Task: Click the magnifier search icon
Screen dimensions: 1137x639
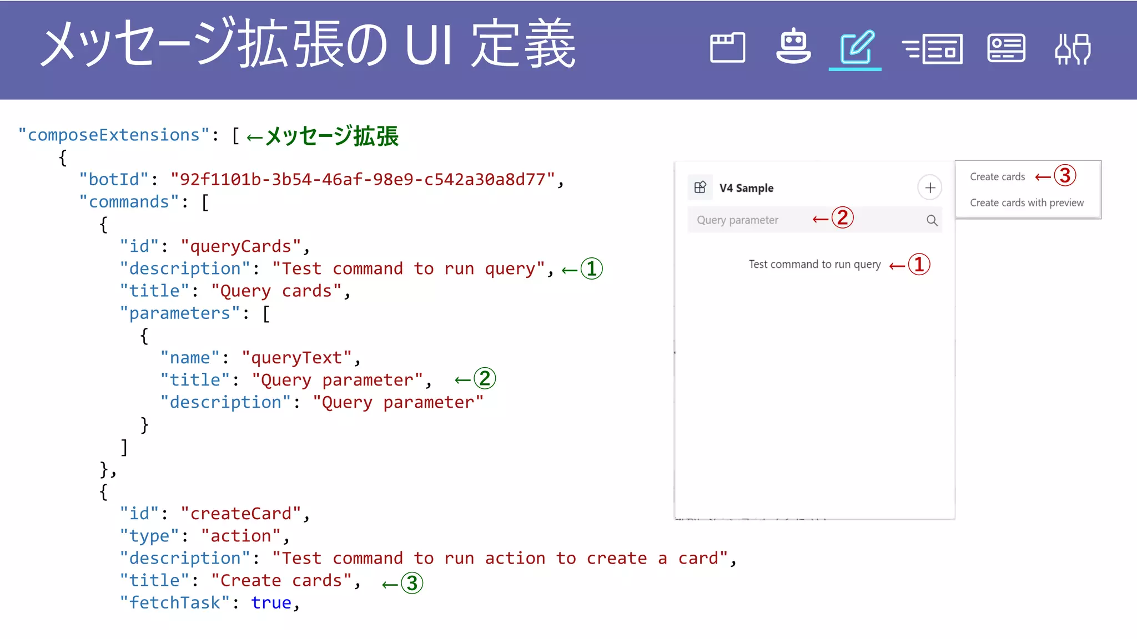Action: click(x=932, y=220)
